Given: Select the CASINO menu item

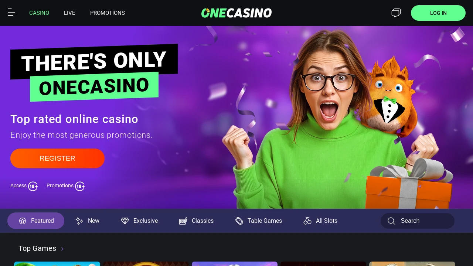Looking at the screenshot, I should coord(39,13).
